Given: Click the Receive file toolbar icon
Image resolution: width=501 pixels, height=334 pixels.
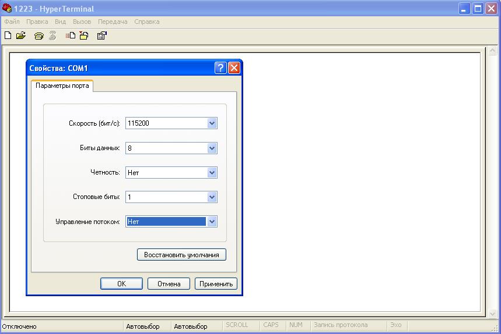Looking at the screenshot, I should (x=84, y=35).
